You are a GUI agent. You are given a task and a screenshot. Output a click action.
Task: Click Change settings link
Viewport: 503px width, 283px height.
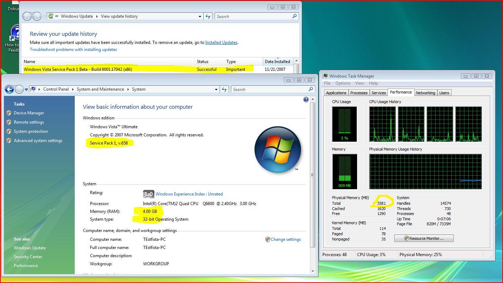pos(286,239)
